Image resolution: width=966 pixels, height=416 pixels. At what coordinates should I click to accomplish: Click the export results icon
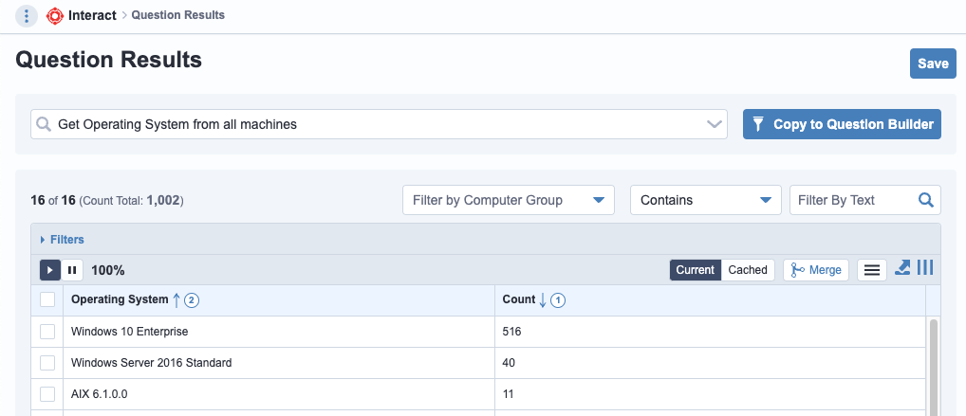point(901,267)
